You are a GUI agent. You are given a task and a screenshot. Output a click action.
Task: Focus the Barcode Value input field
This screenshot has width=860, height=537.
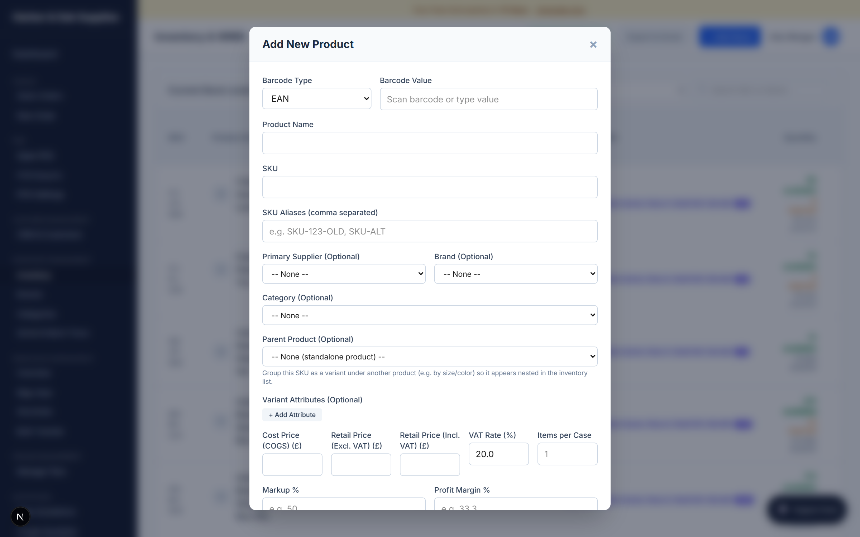pyautogui.click(x=488, y=99)
